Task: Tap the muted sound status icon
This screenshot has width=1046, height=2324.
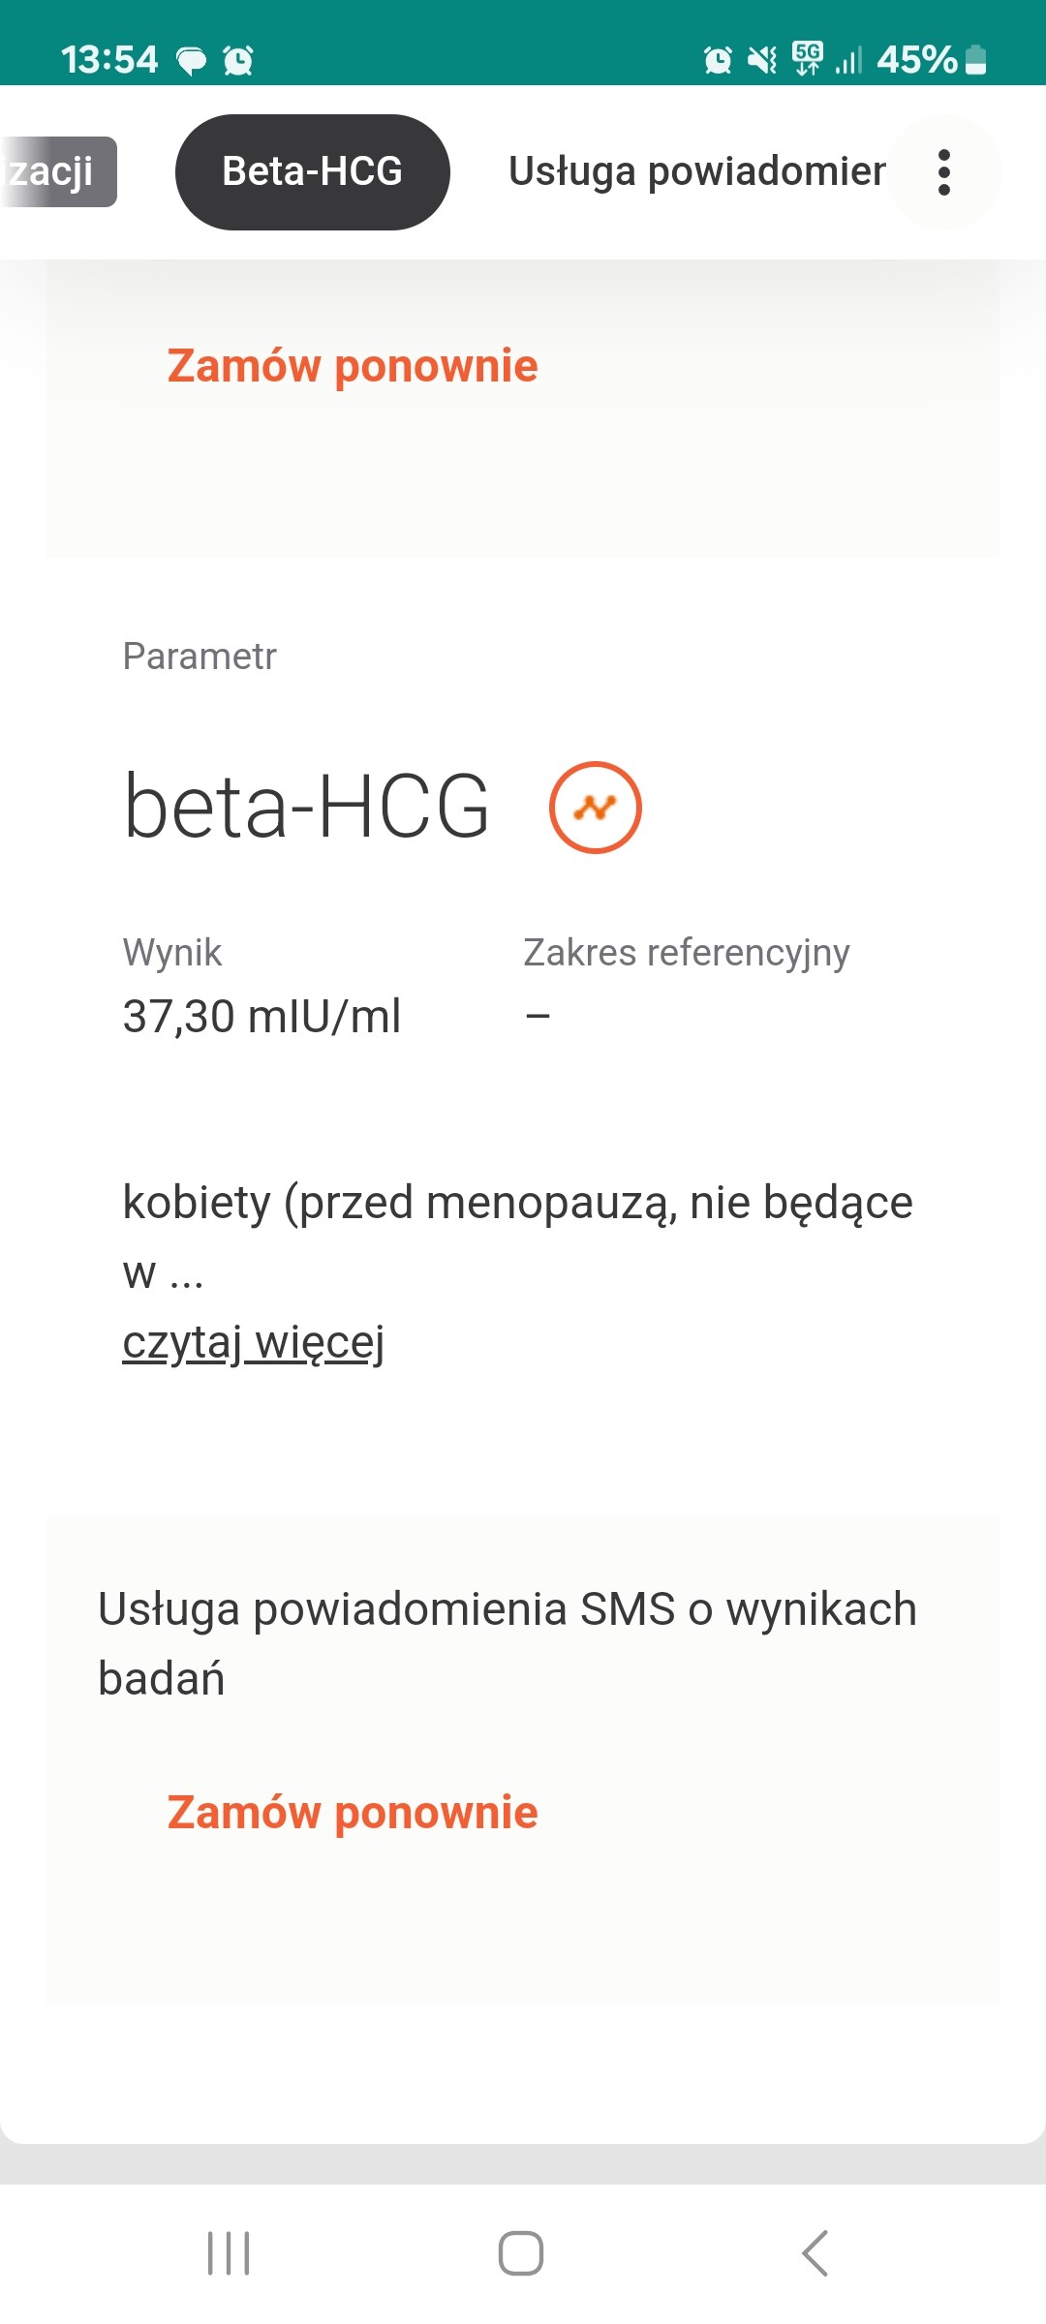Action: [x=762, y=60]
